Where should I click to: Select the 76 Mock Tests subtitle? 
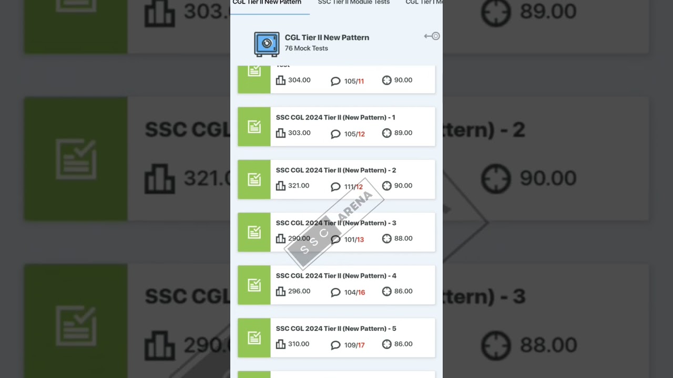point(306,48)
